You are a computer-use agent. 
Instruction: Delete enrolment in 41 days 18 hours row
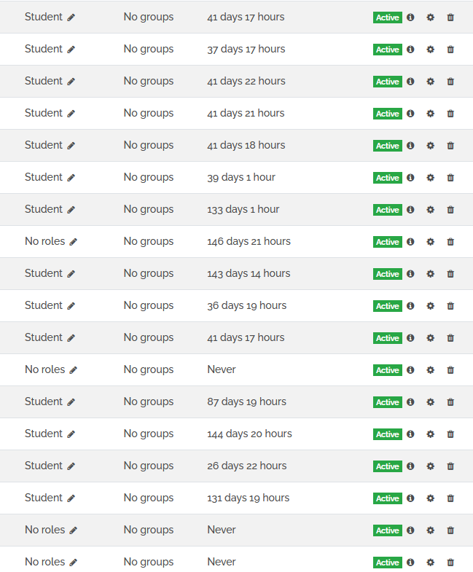[450, 146]
